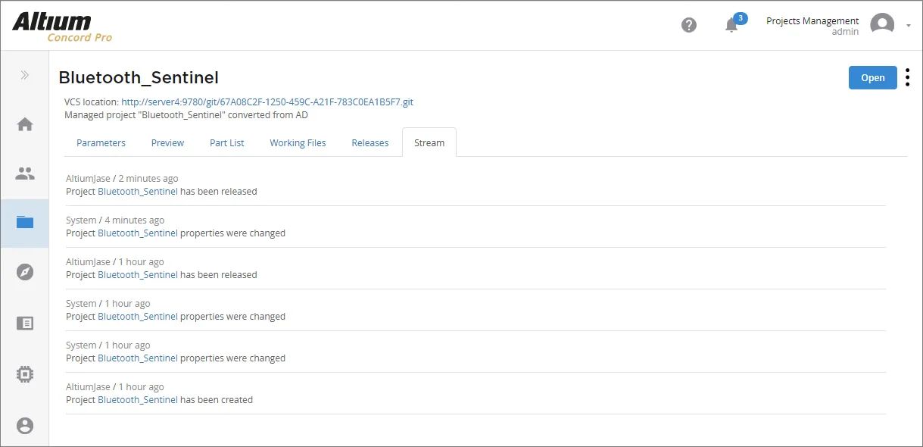Open Bluetooth_Sentinel link in 4 minutes ago entry
Screen dimensions: 923x447
[138, 233]
